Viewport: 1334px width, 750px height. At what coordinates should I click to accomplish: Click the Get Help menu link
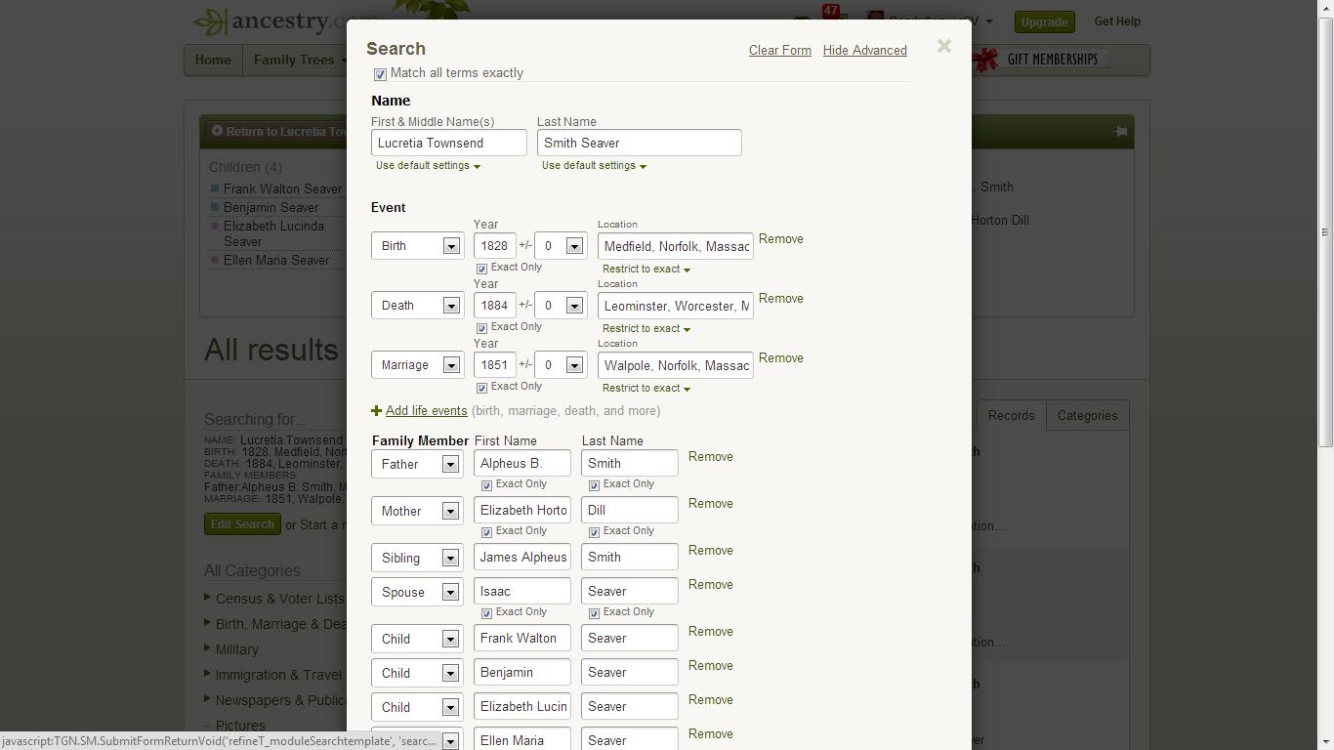point(1117,21)
